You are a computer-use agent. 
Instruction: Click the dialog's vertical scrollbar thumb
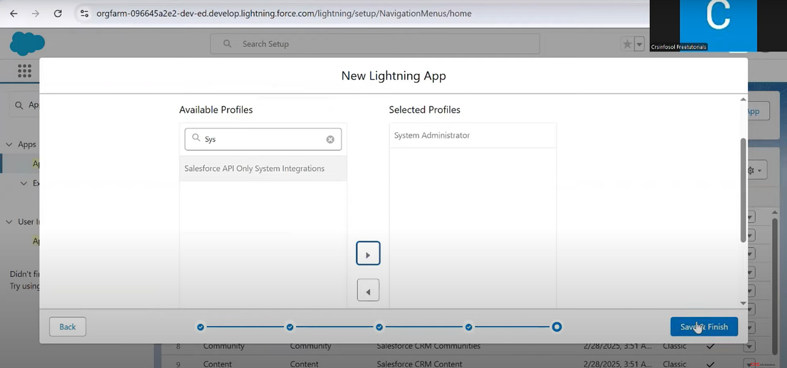click(x=743, y=190)
